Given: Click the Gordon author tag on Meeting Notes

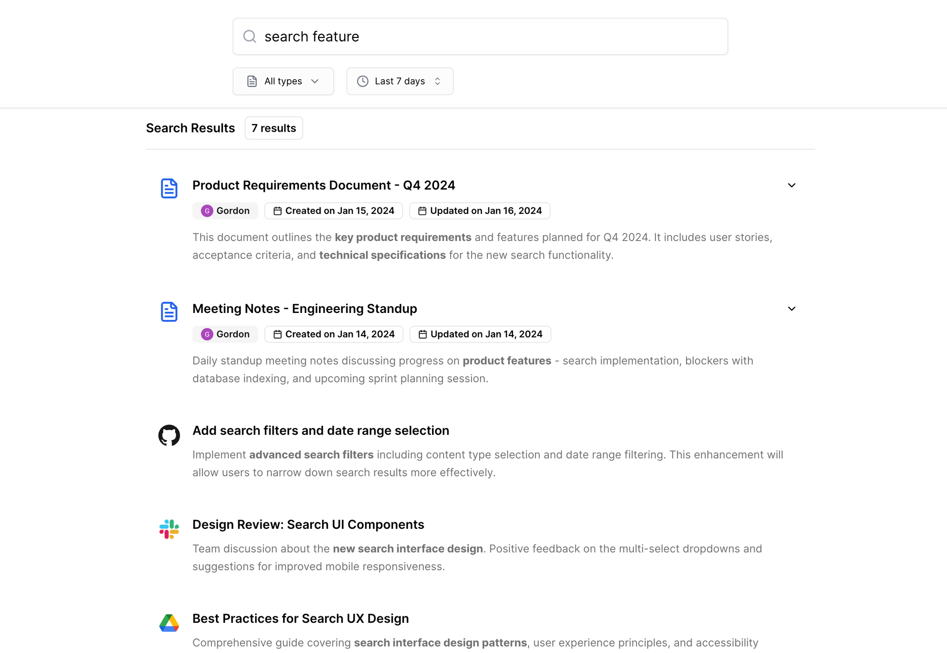Looking at the screenshot, I should point(225,334).
